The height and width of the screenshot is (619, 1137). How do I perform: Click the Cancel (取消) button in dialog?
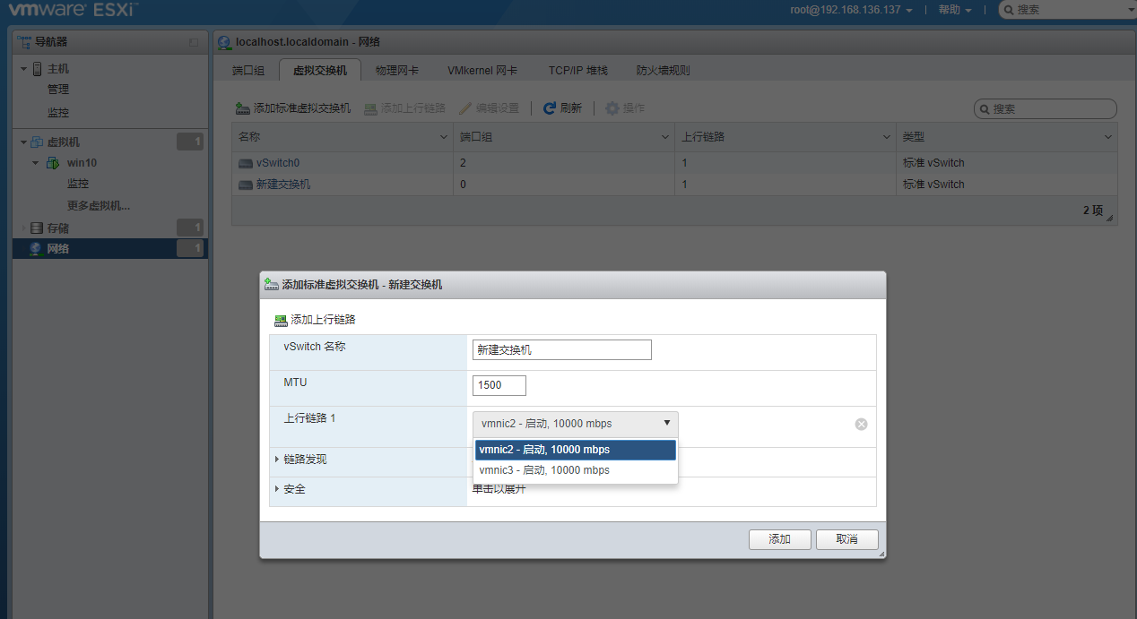click(846, 539)
